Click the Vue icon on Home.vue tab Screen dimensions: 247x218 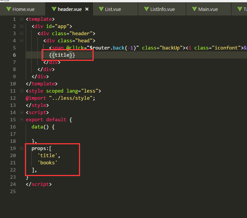pos(9,9)
